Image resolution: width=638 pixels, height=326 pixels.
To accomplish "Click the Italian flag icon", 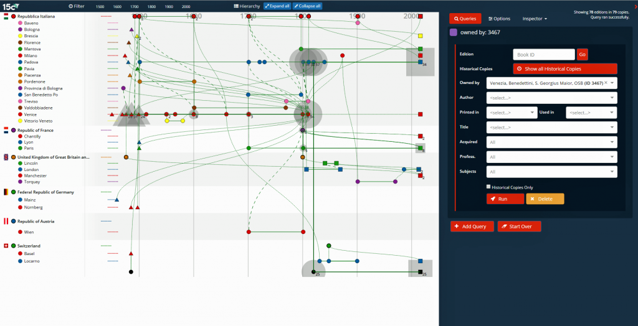I will (6, 16).
